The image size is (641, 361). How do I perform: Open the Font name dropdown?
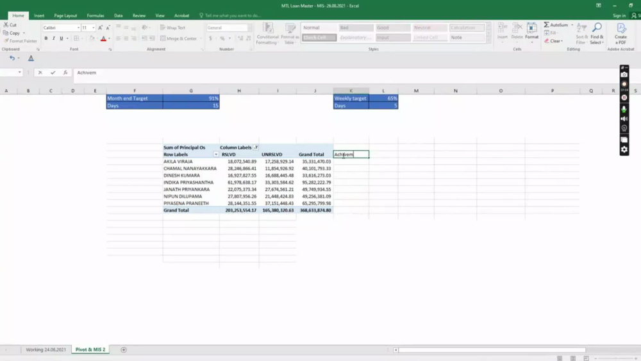78,28
